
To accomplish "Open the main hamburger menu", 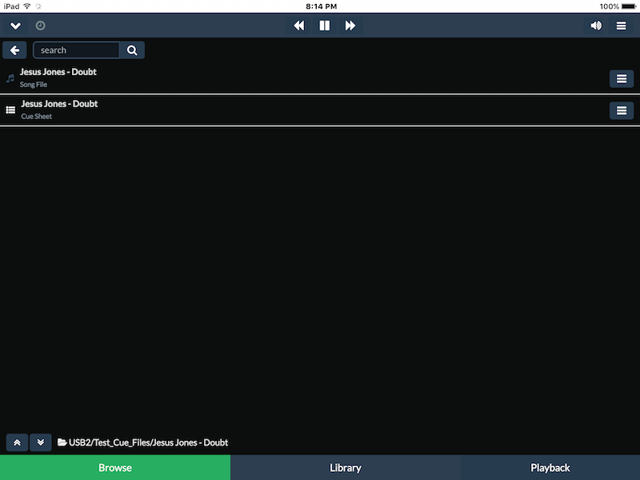I will coord(621,26).
